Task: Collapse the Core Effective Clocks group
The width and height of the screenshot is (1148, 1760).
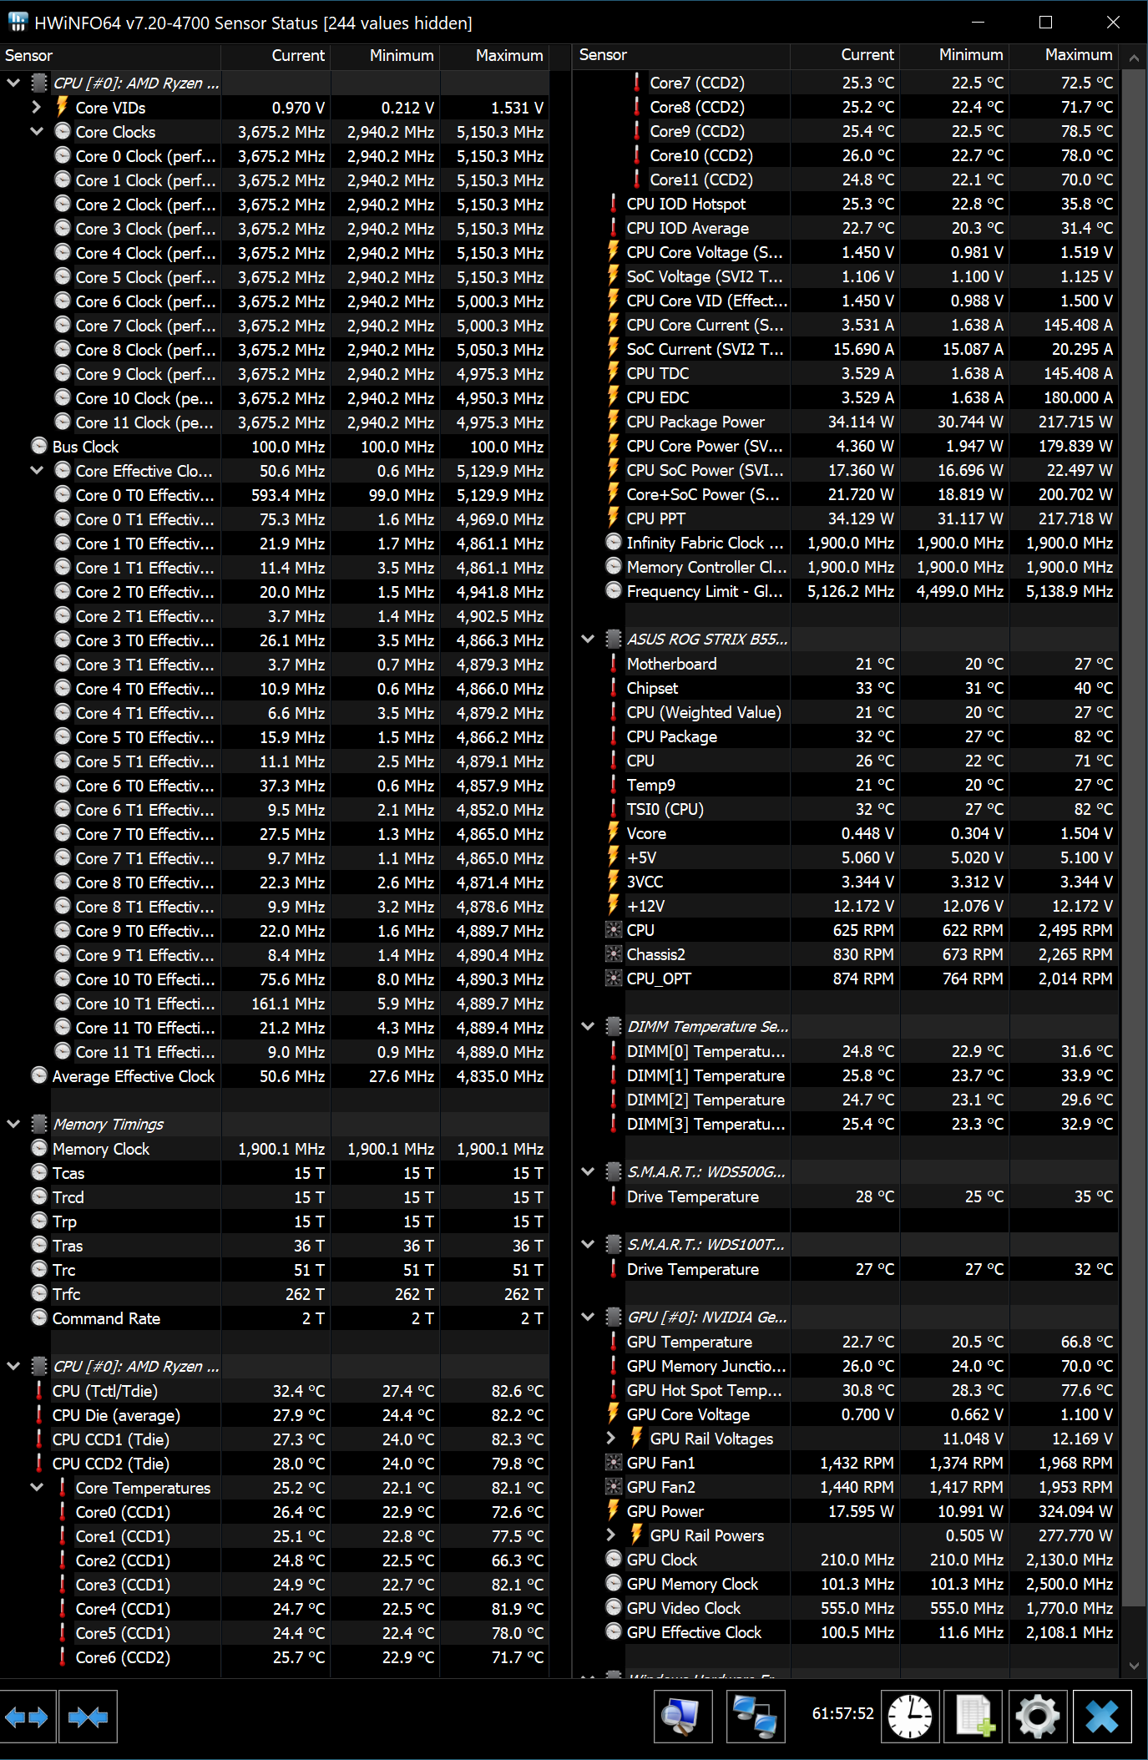Action: (x=36, y=470)
